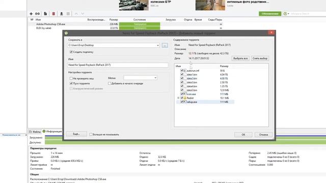Toggle the 'Создать подпапку' checkbox
The height and width of the screenshot is (183, 326).
(71, 52)
